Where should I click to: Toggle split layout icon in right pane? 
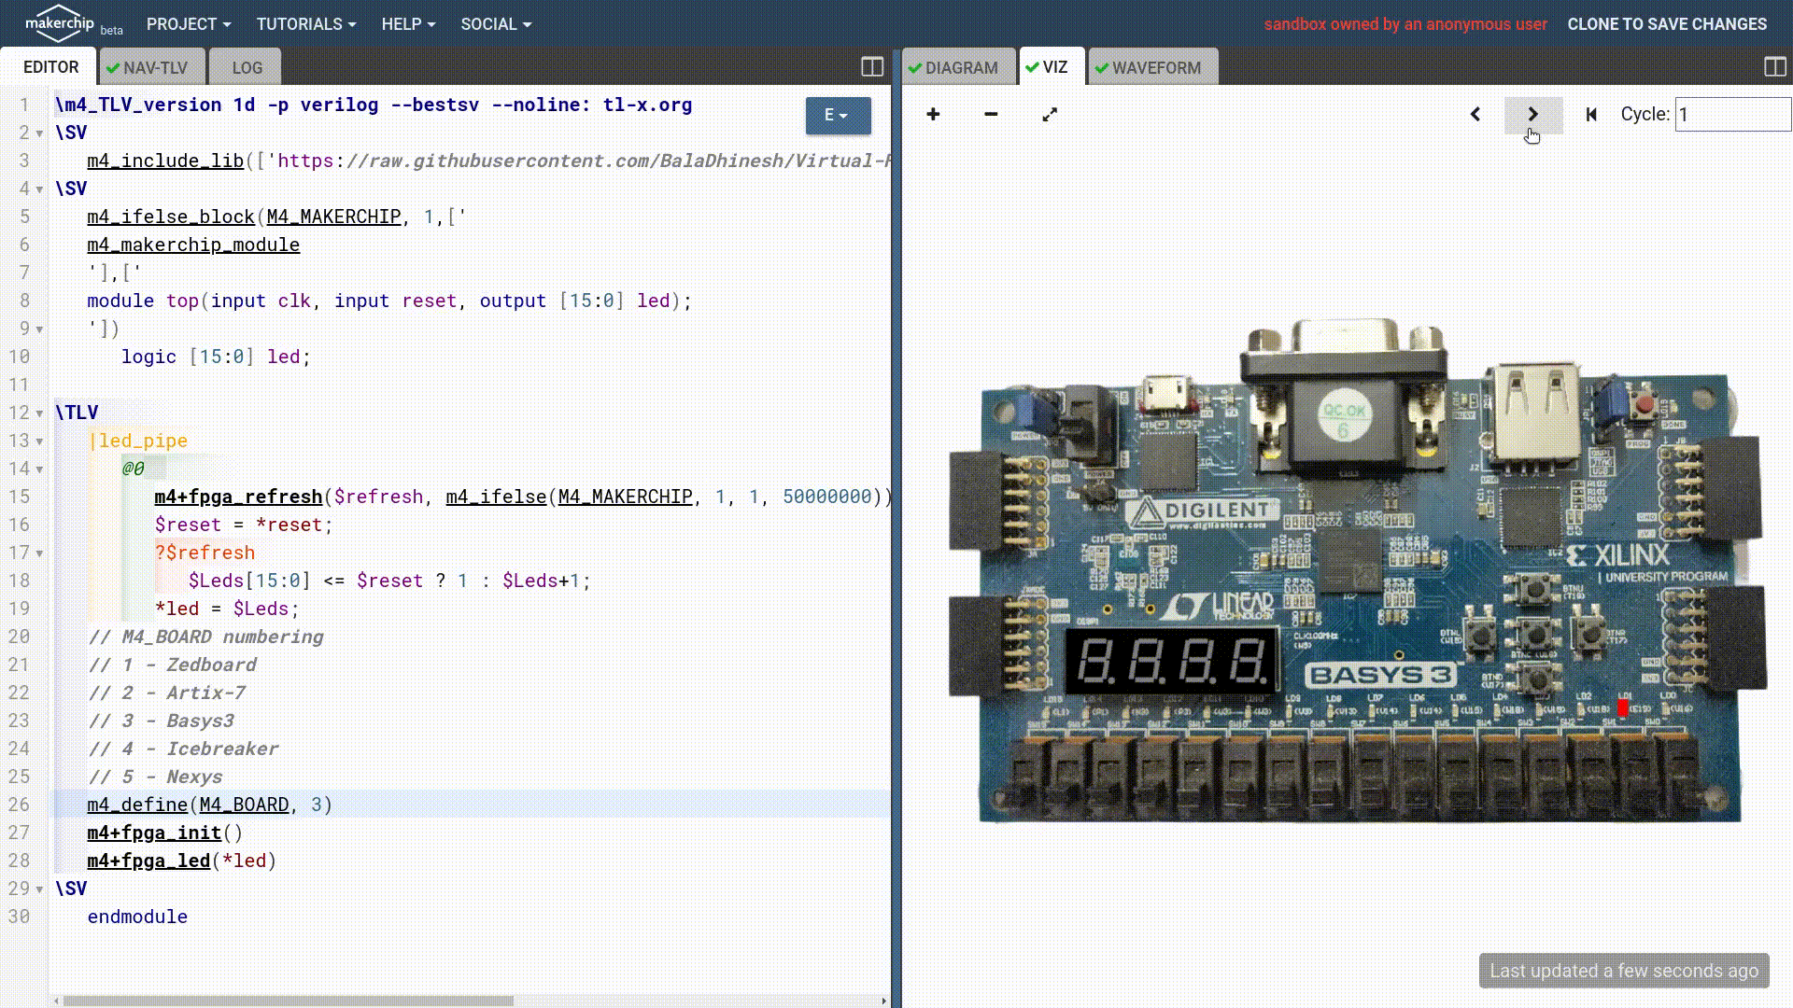tap(1775, 66)
